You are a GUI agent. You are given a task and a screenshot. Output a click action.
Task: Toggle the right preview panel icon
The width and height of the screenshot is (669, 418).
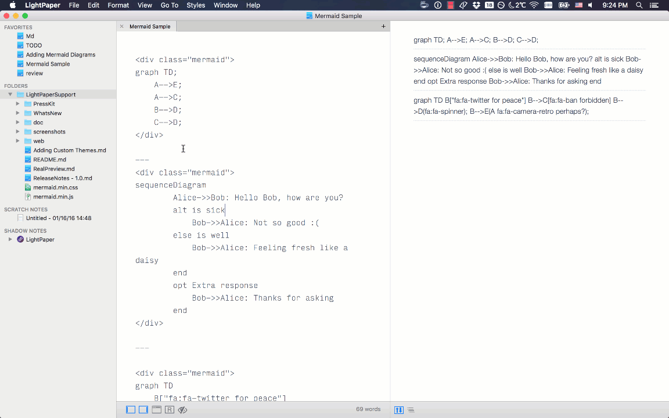point(143,409)
